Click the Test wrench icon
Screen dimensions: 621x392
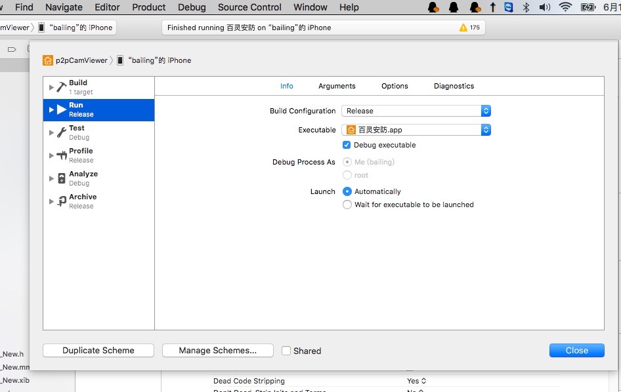(x=62, y=132)
